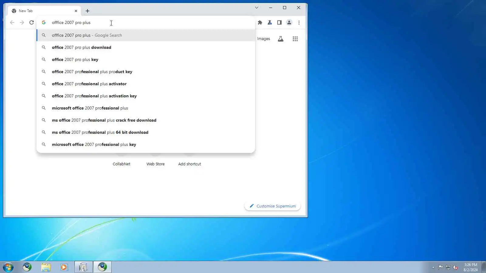
Task: Click muted volume speaker icon
Action: [455, 267]
